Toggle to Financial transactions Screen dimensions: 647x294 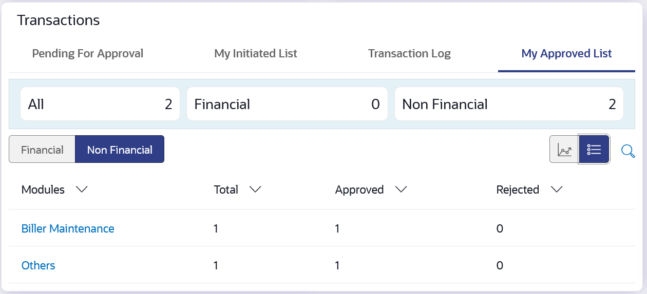pos(42,150)
